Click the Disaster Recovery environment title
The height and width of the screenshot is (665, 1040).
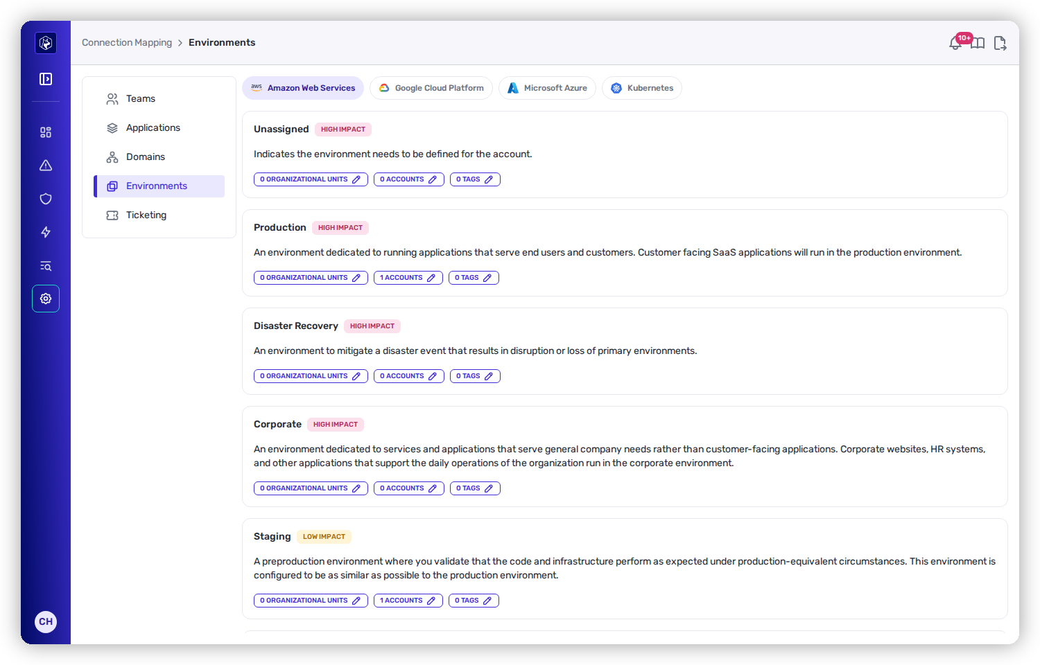point(296,326)
